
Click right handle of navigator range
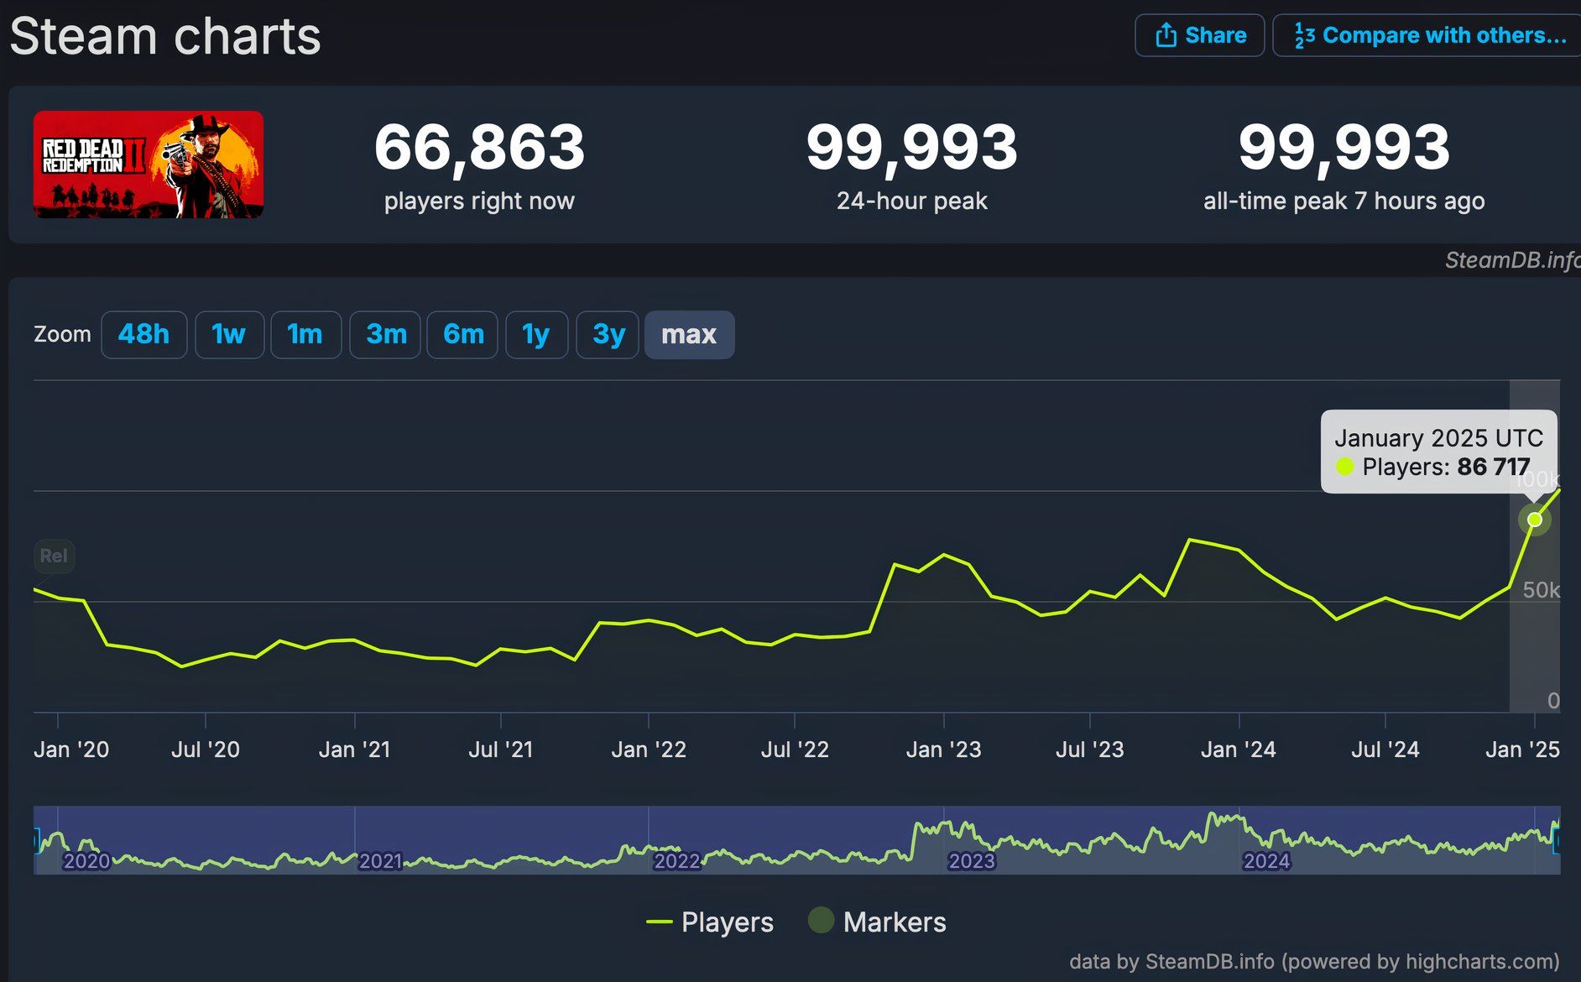1558,840
